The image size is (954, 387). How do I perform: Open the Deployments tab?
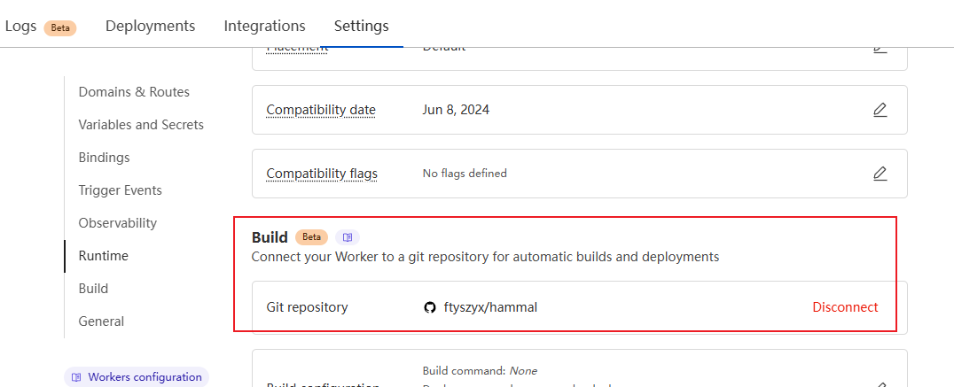[150, 26]
